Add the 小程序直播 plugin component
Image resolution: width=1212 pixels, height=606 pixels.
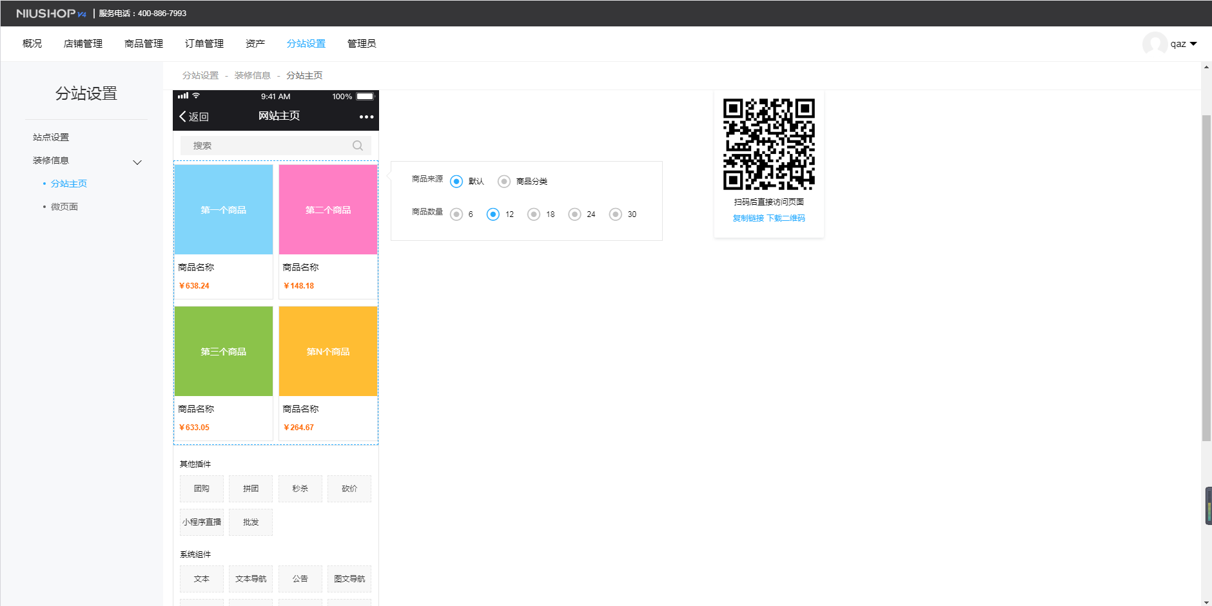click(202, 522)
